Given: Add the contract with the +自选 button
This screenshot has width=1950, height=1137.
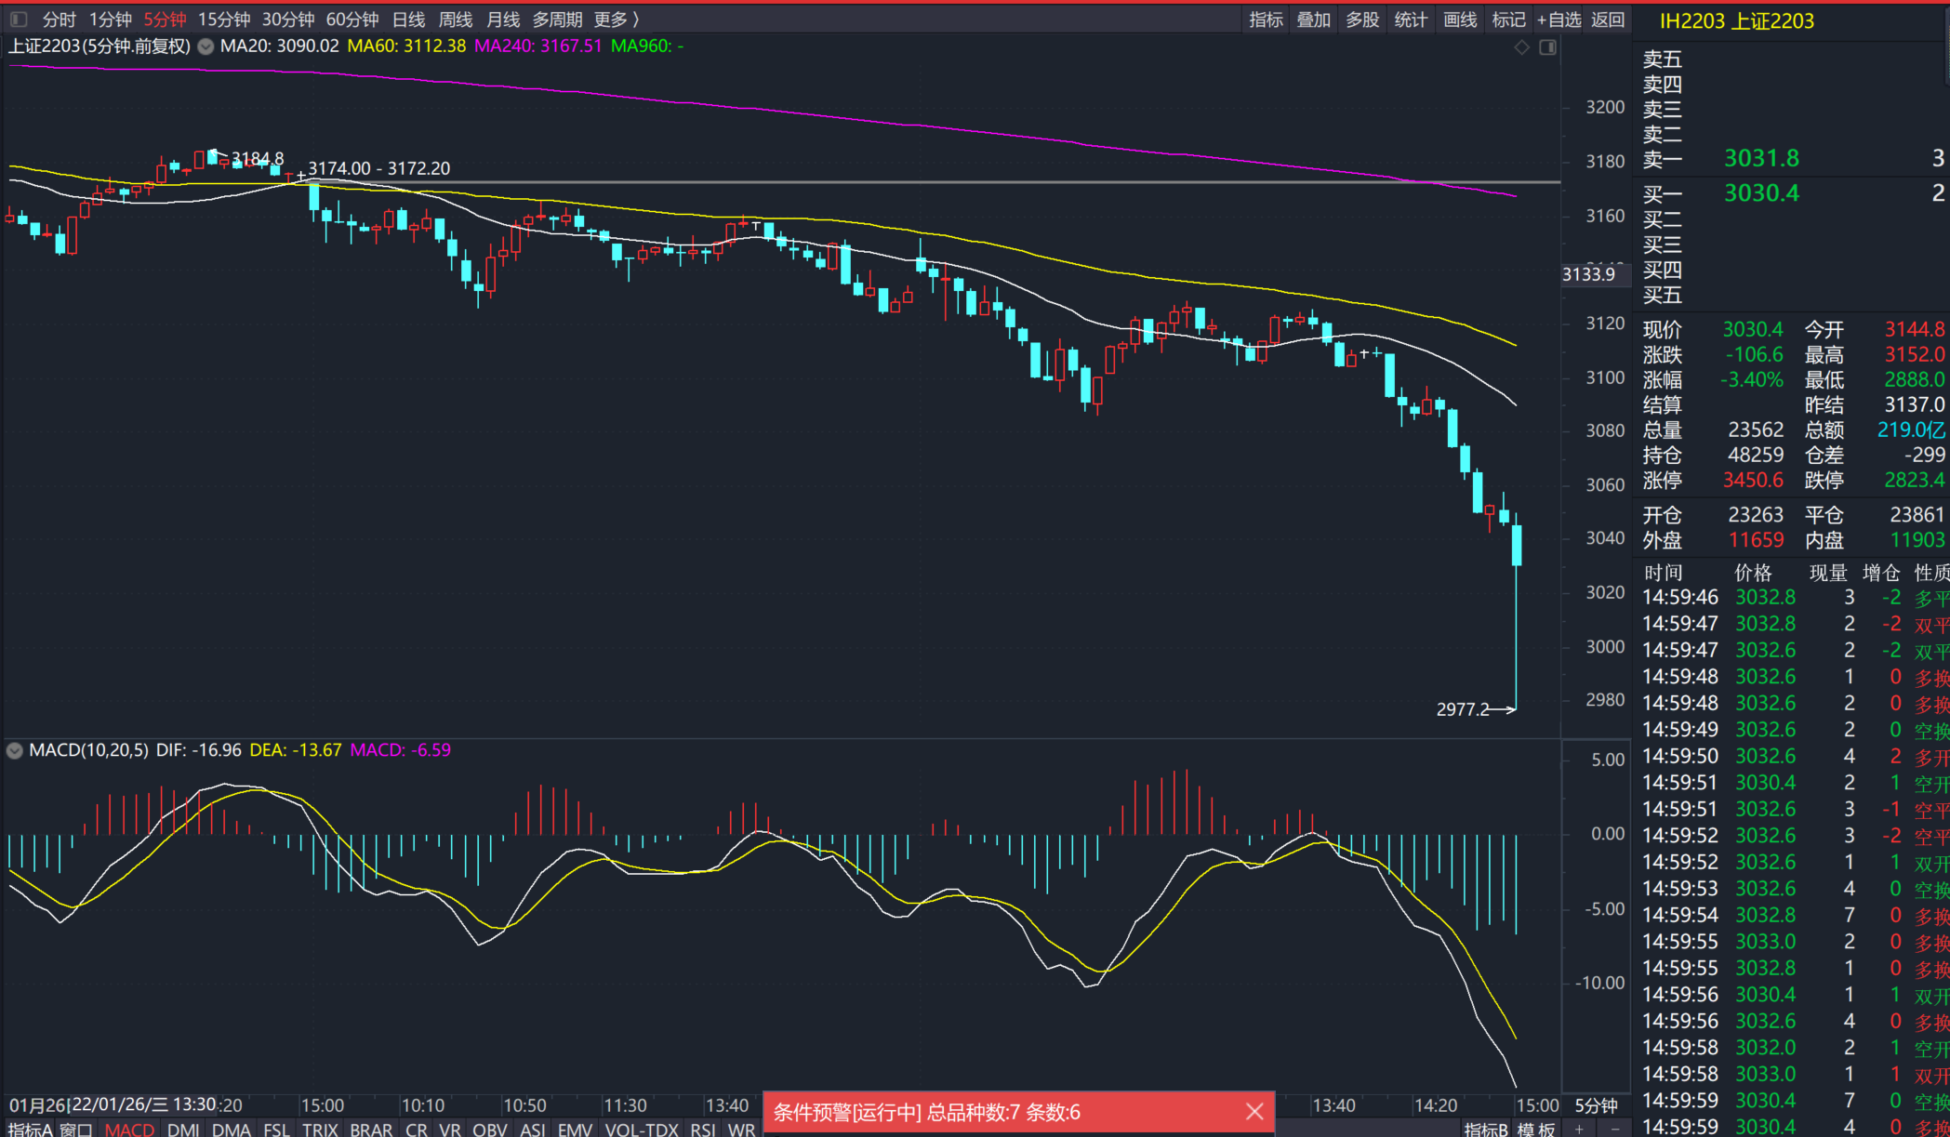Looking at the screenshot, I should (1559, 20).
